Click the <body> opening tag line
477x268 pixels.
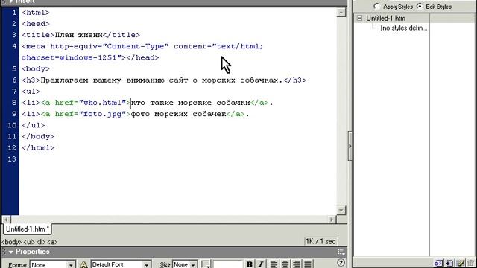(36, 69)
